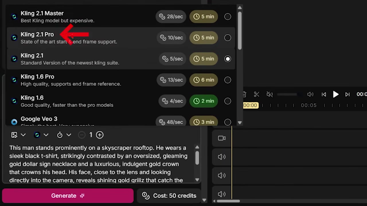This screenshot has height=206, width=367.
Task: Click the Kling 2.1 Pro model icon
Action: 14,38
